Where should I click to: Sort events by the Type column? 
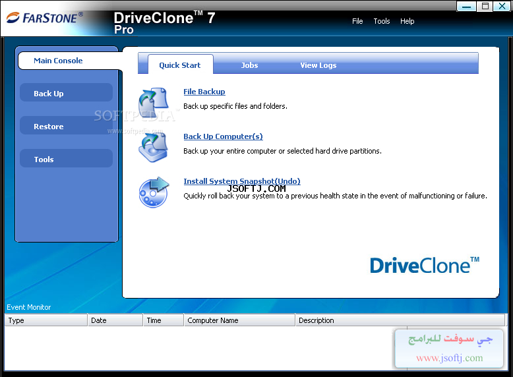pos(45,320)
